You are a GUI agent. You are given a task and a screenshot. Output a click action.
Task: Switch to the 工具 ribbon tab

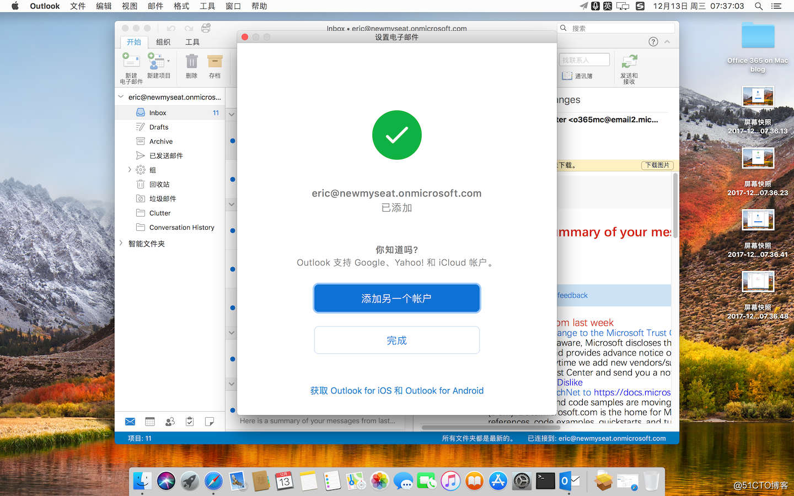point(192,42)
